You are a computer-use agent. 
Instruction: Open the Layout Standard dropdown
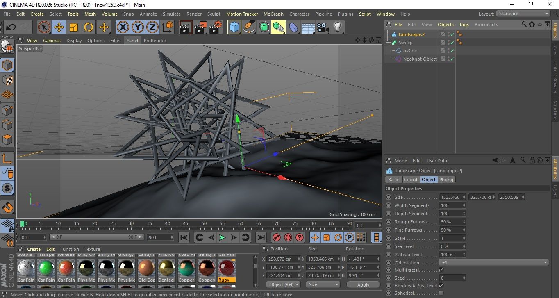pos(523,14)
